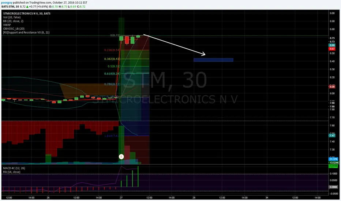The image size is (341, 201).
Task: Click the 0.618(8.24) Fibonacci level label
Action: [112, 74]
